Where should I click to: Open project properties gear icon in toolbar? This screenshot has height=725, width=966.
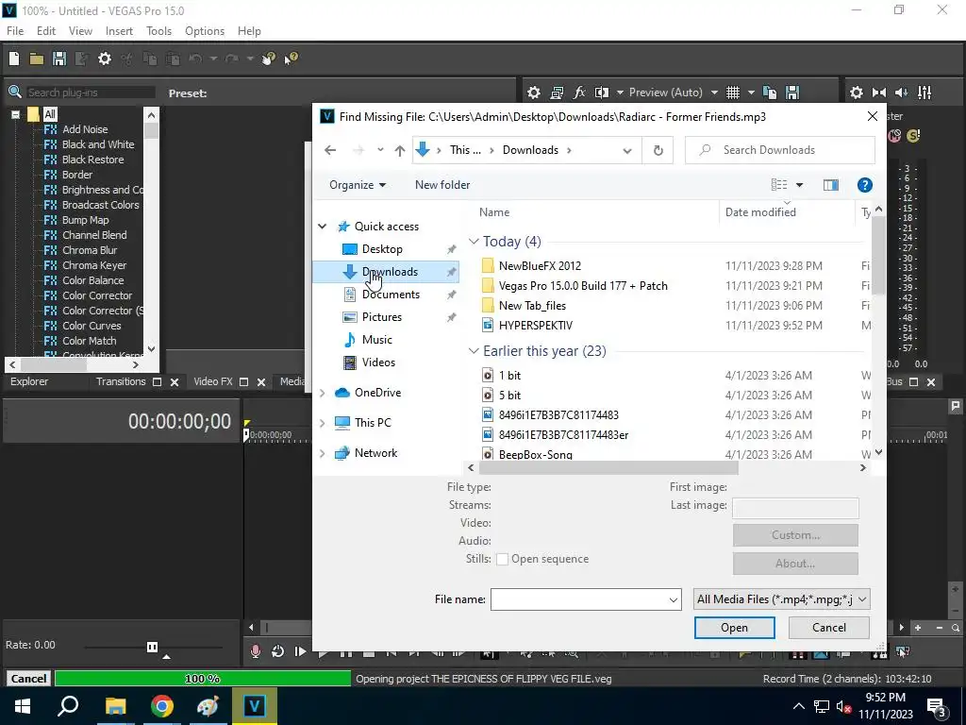point(105,59)
